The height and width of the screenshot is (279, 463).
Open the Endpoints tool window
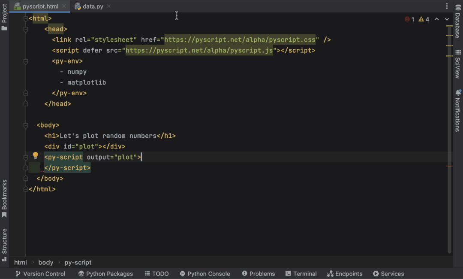pyautogui.click(x=345, y=273)
